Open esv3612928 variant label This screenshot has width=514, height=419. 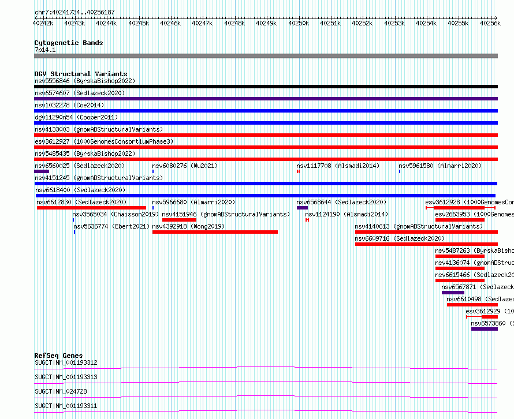[x=470, y=202]
